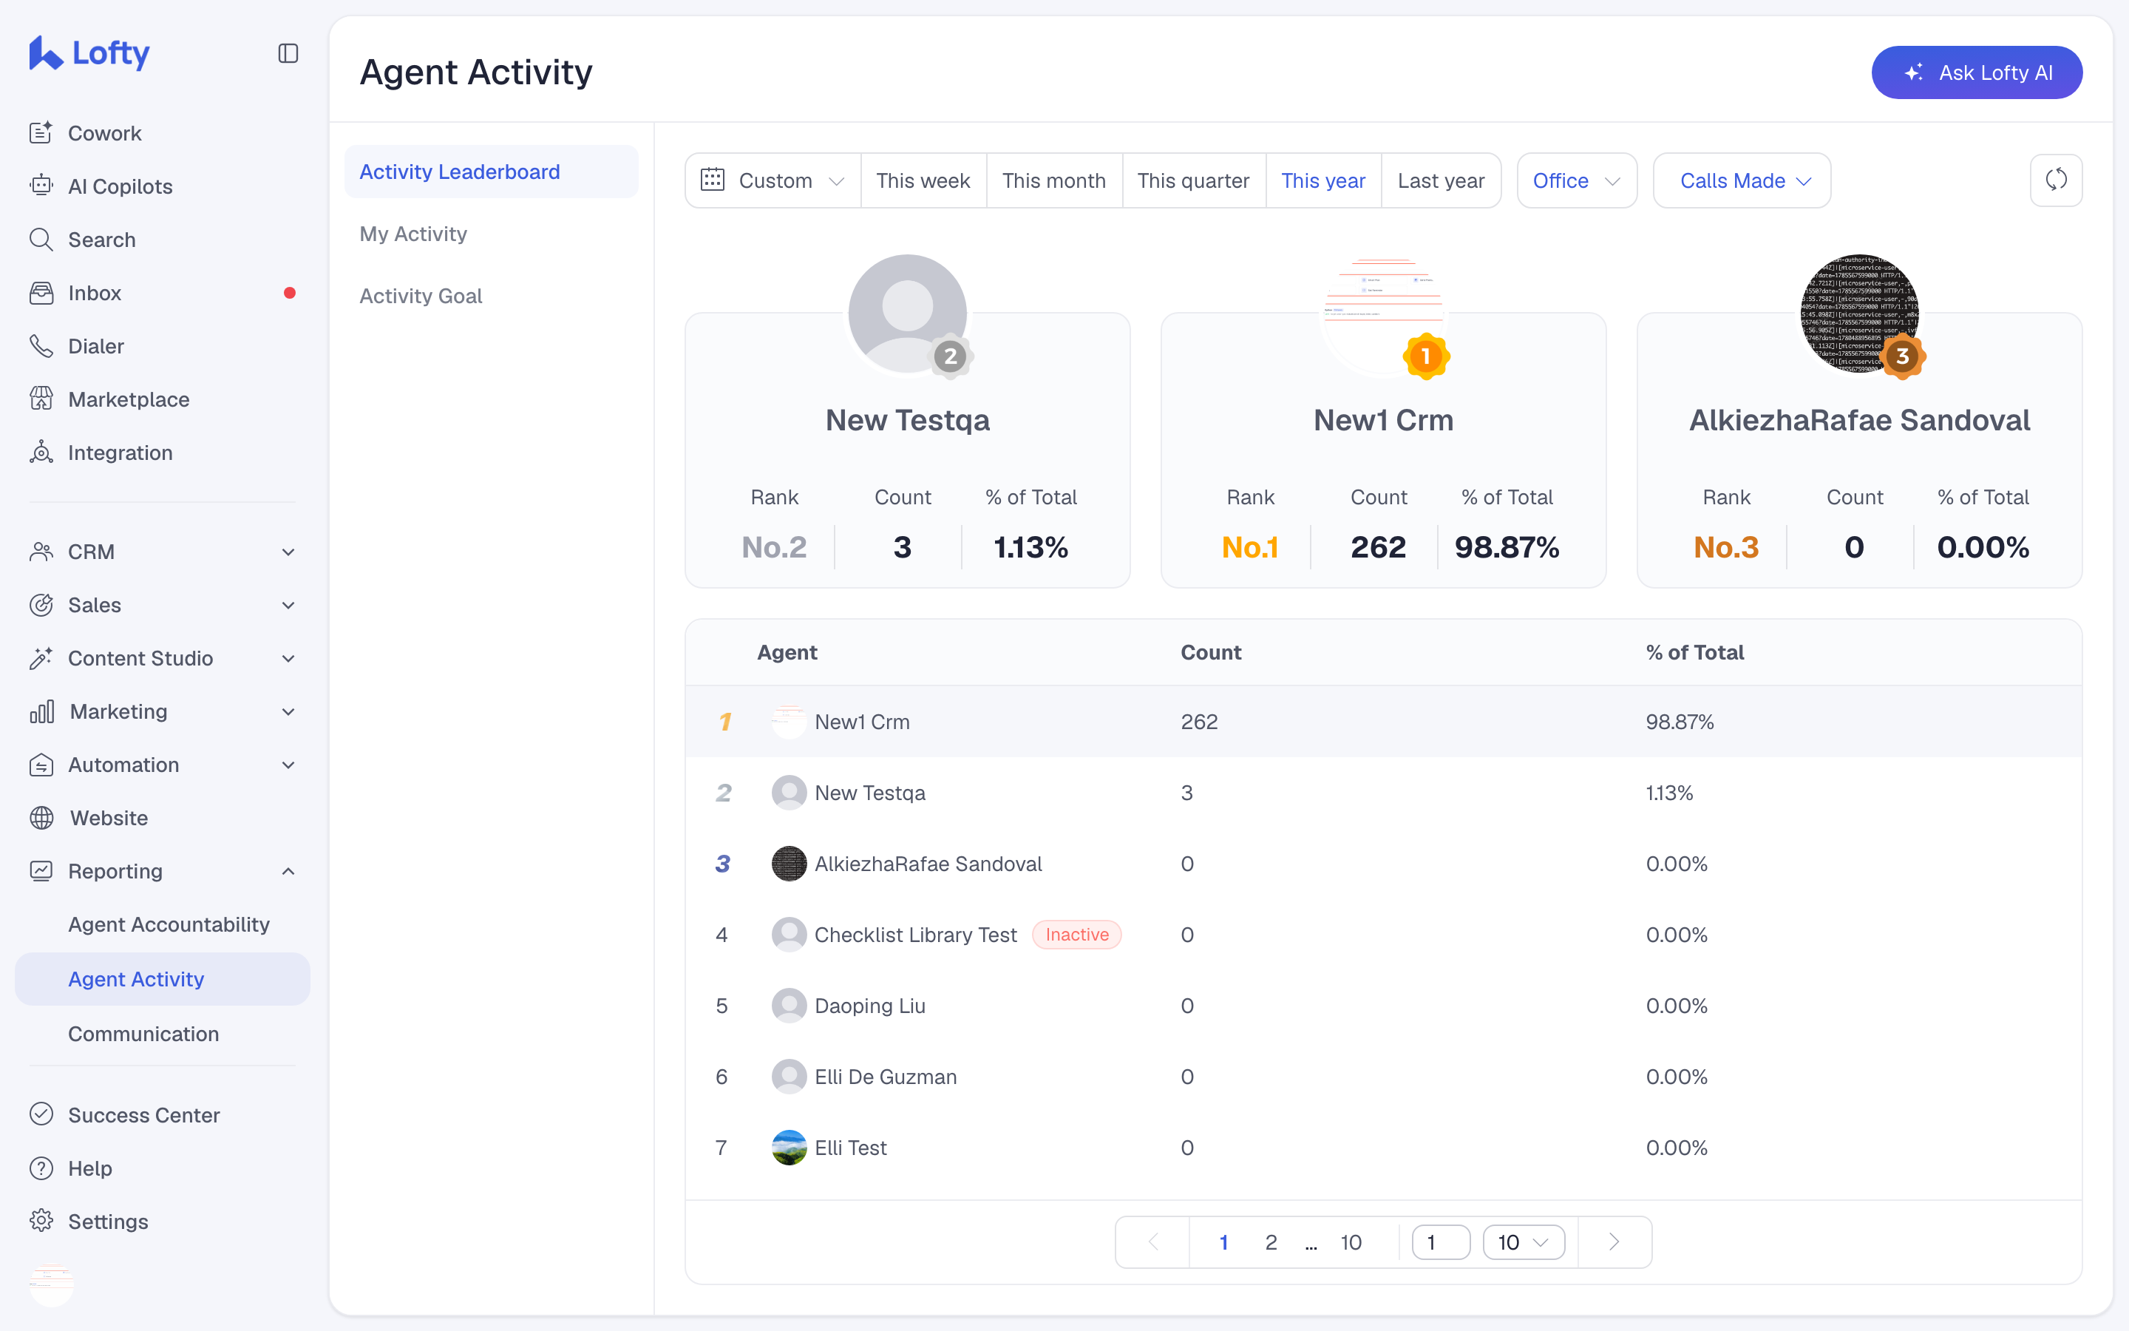The image size is (2129, 1331).
Task: Open the rows-per-page dropdown
Action: 1524,1242
